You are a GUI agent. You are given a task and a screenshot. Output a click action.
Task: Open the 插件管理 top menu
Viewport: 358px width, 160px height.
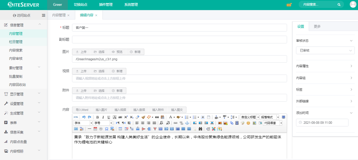(106, 5)
